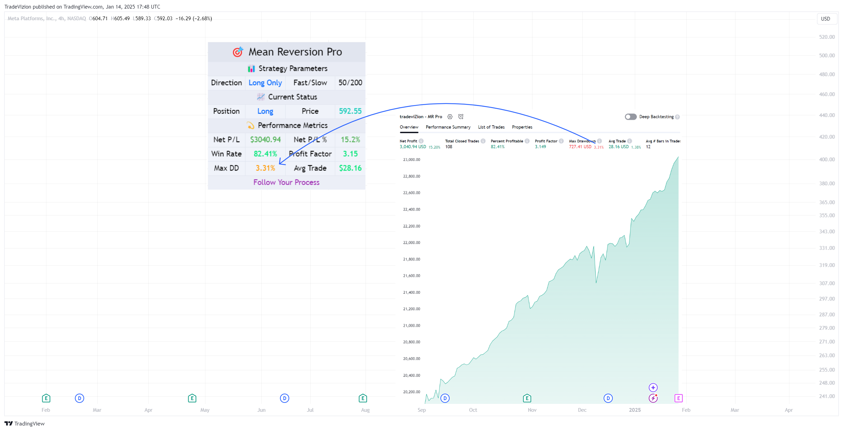Click the '3.149' profit factor value

coord(540,147)
